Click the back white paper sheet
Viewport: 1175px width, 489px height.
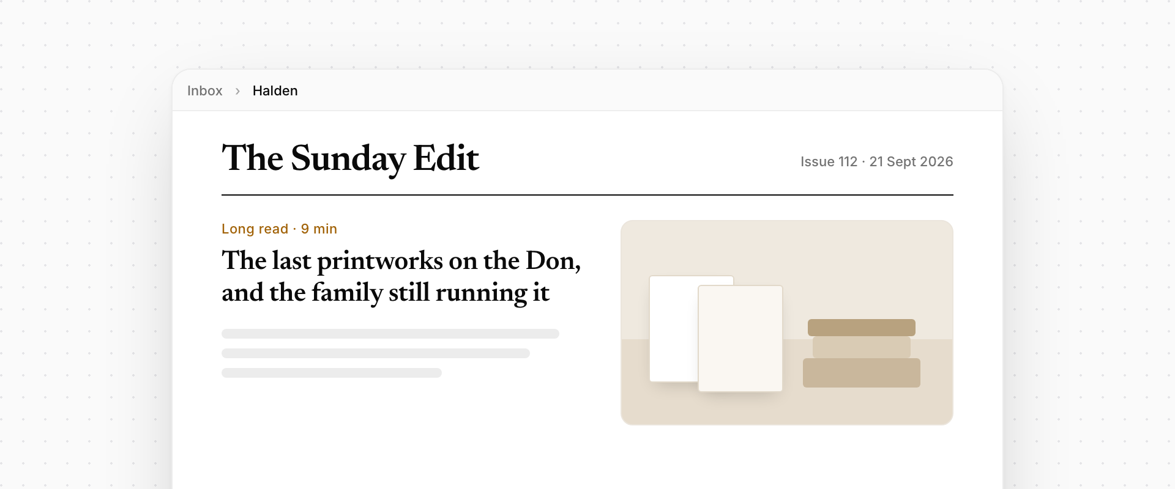coord(673,329)
